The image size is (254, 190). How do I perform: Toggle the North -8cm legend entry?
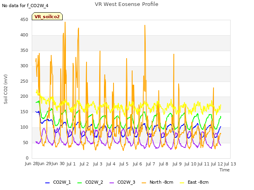[158, 182]
